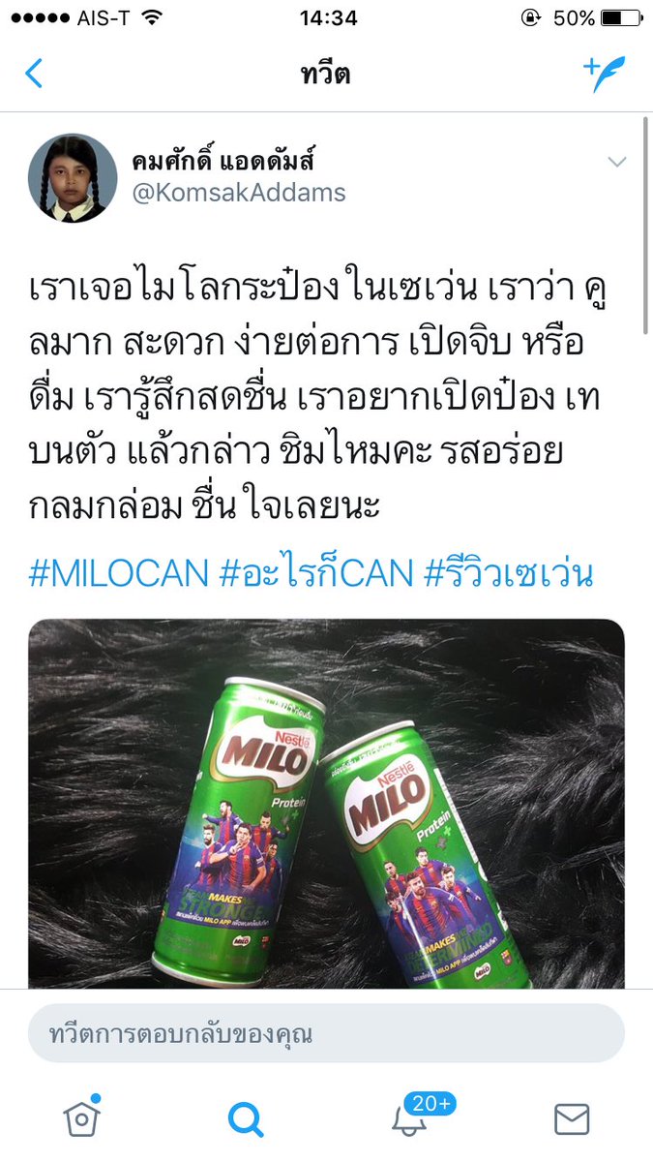The image size is (653, 1162).
Task: Open the #อะไรก็CAN hashtag
Action: [316, 574]
